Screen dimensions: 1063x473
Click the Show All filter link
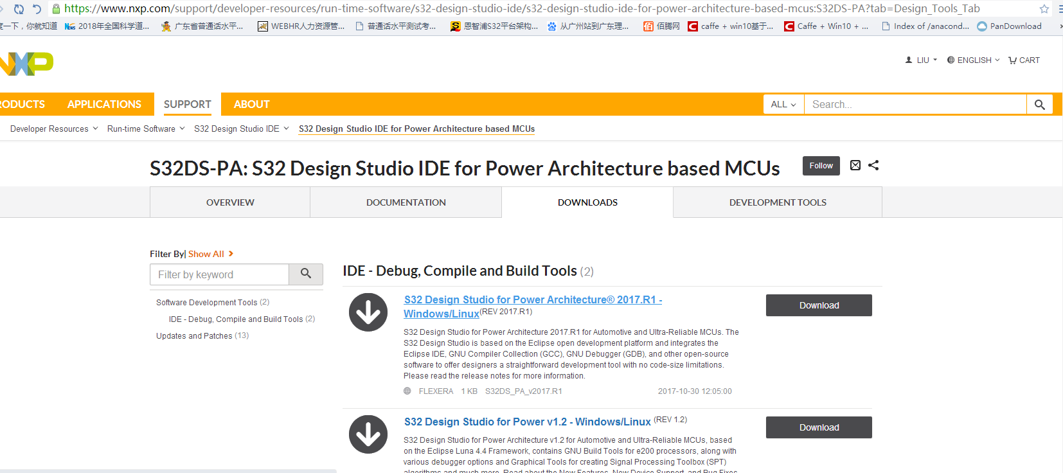point(210,254)
